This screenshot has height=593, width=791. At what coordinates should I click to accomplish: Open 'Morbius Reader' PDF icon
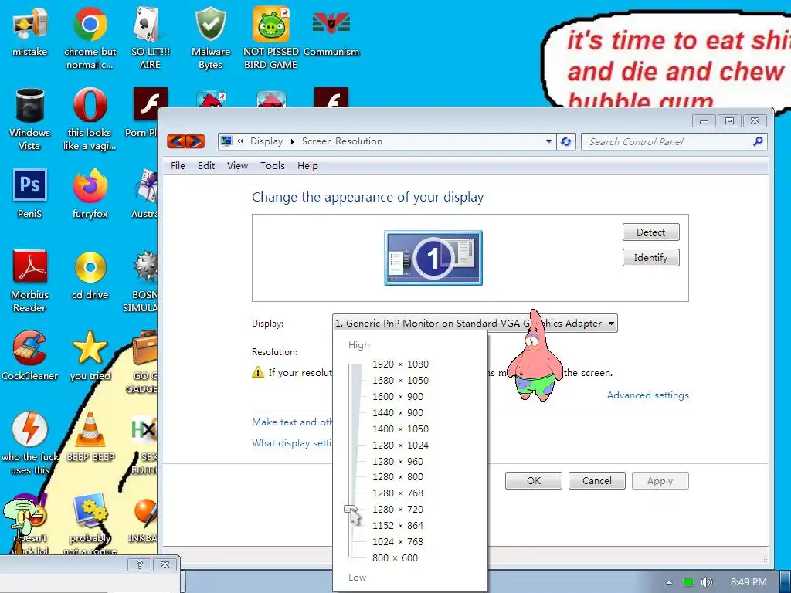tap(30, 281)
